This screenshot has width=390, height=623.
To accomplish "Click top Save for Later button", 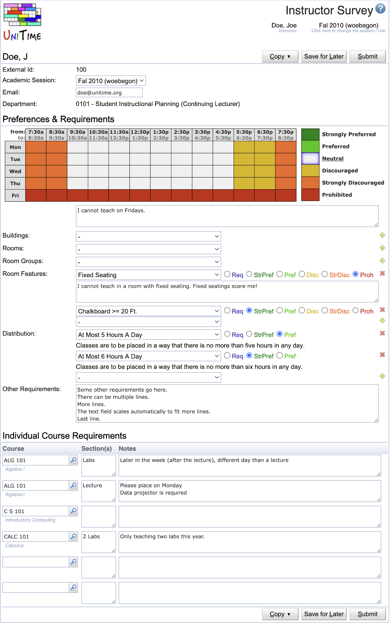I will tap(324, 56).
